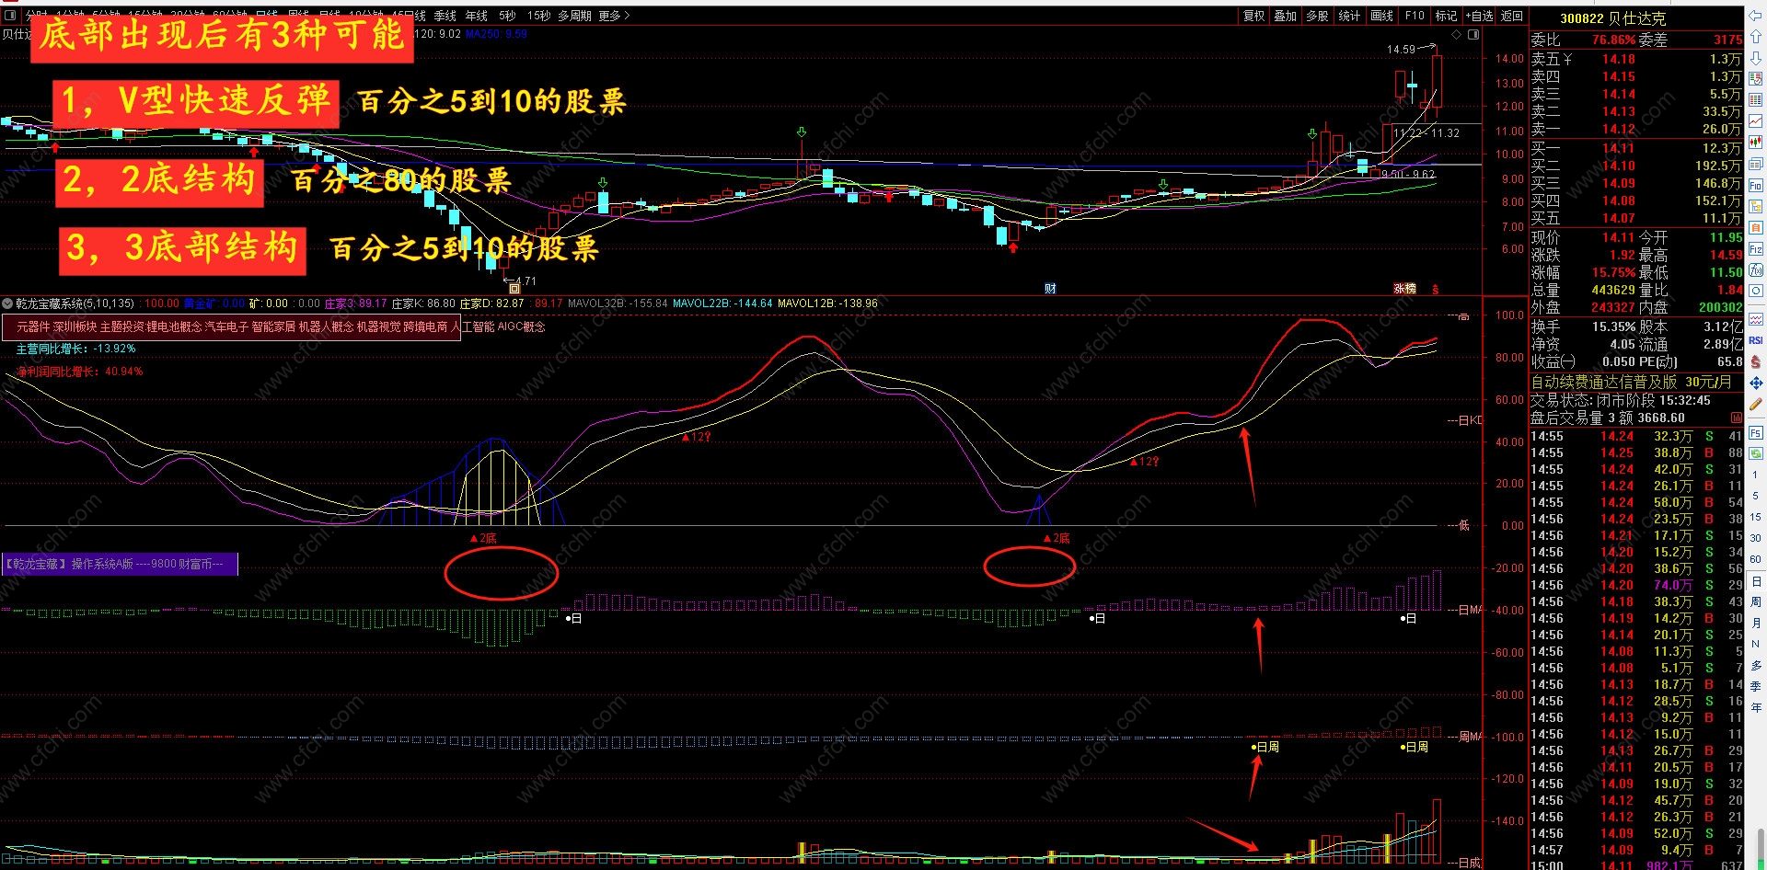1767x870 pixels.
Task: Expand the 更多 periods menu
Action: (x=615, y=16)
